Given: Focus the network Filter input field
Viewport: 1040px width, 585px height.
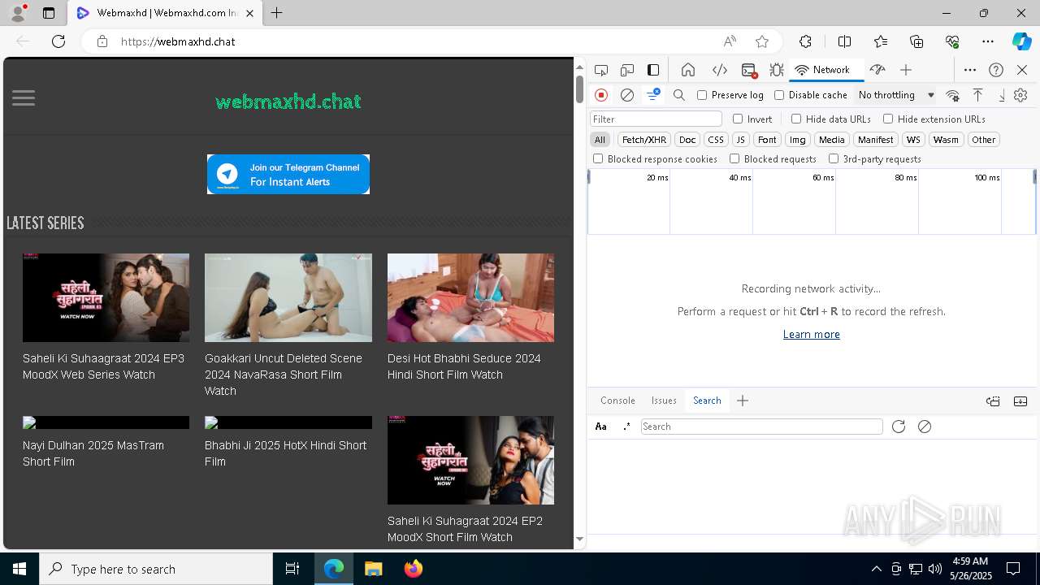Looking at the screenshot, I should (656, 119).
